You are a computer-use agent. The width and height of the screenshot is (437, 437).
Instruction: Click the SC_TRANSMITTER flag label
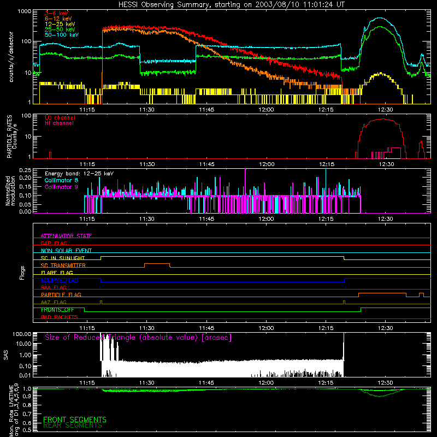pyautogui.click(x=63, y=265)
